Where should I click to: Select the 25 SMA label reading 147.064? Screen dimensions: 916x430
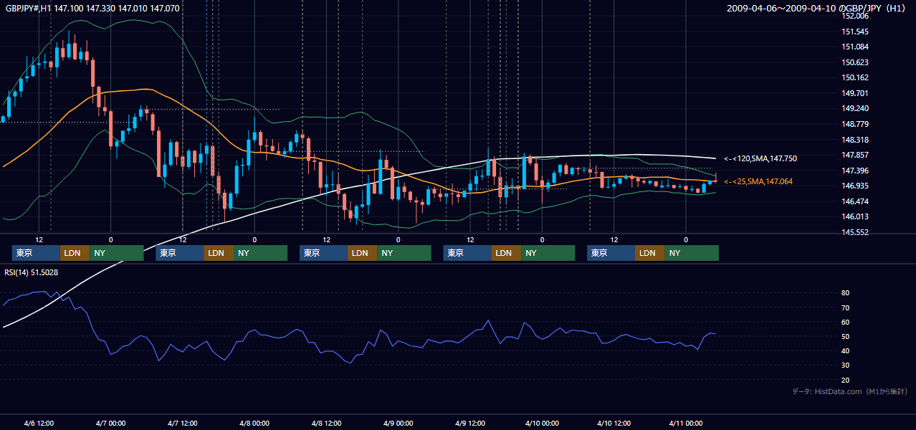pos(758,181)
